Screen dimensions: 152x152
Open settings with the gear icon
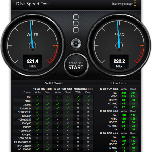[76, 44]
